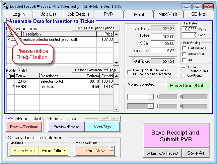Open the SD-Mail tab
The image size is (217, 164).
pyautogui.click(x=199, y=14)
